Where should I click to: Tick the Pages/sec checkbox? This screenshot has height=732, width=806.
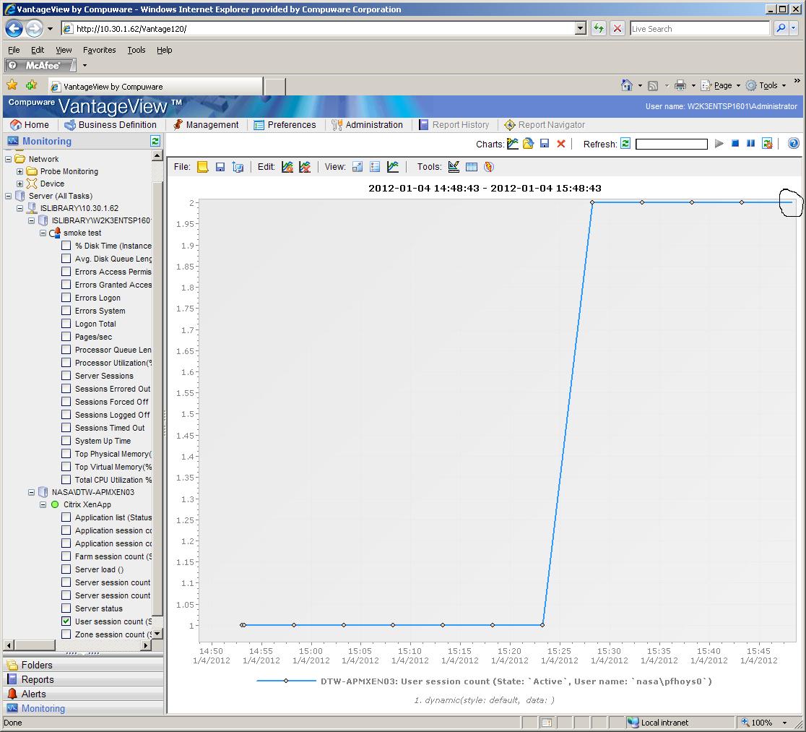[x=66, y=337]
